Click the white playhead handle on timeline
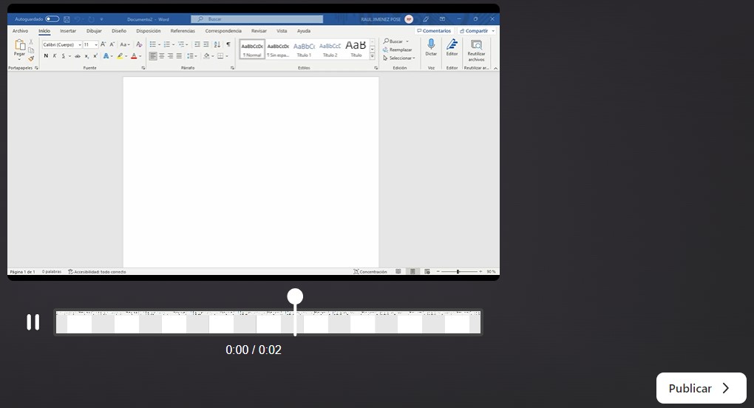Screen dimensions: 754x408 pyautogui.click(x=295, y=297)
